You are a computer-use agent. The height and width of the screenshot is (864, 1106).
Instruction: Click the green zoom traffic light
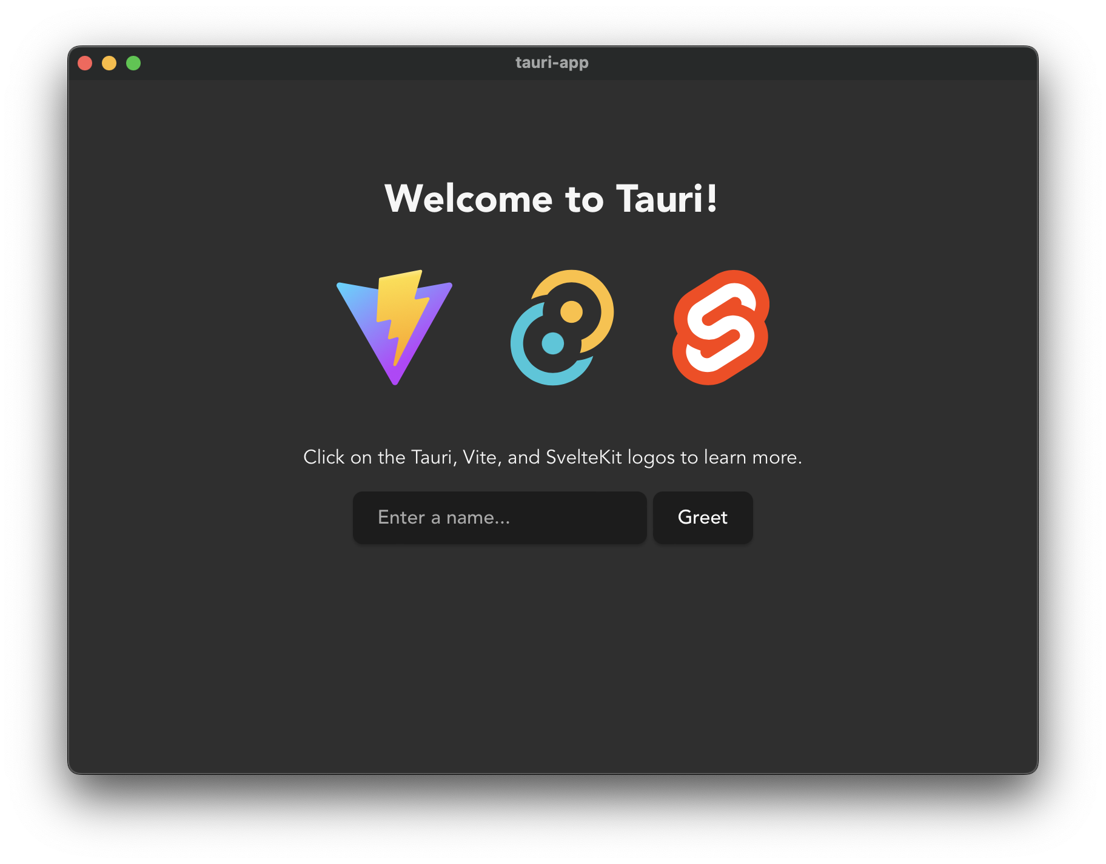(133, 62)
